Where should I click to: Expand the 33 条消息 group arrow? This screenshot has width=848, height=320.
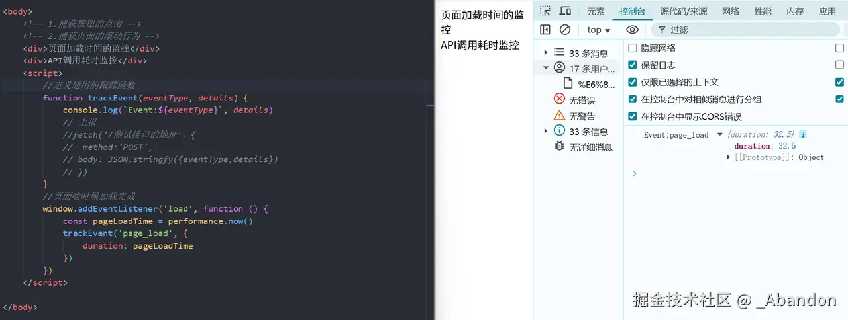[x=545, y=52]
